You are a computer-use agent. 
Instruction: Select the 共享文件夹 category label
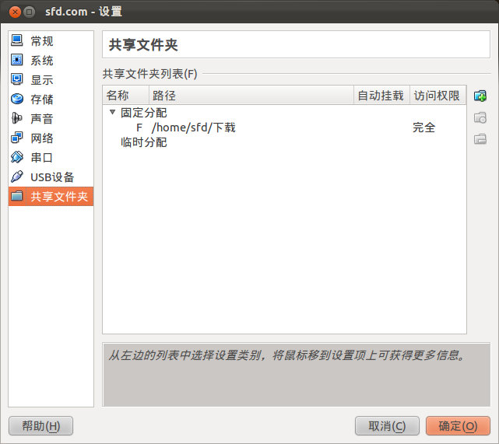point(59,197)
